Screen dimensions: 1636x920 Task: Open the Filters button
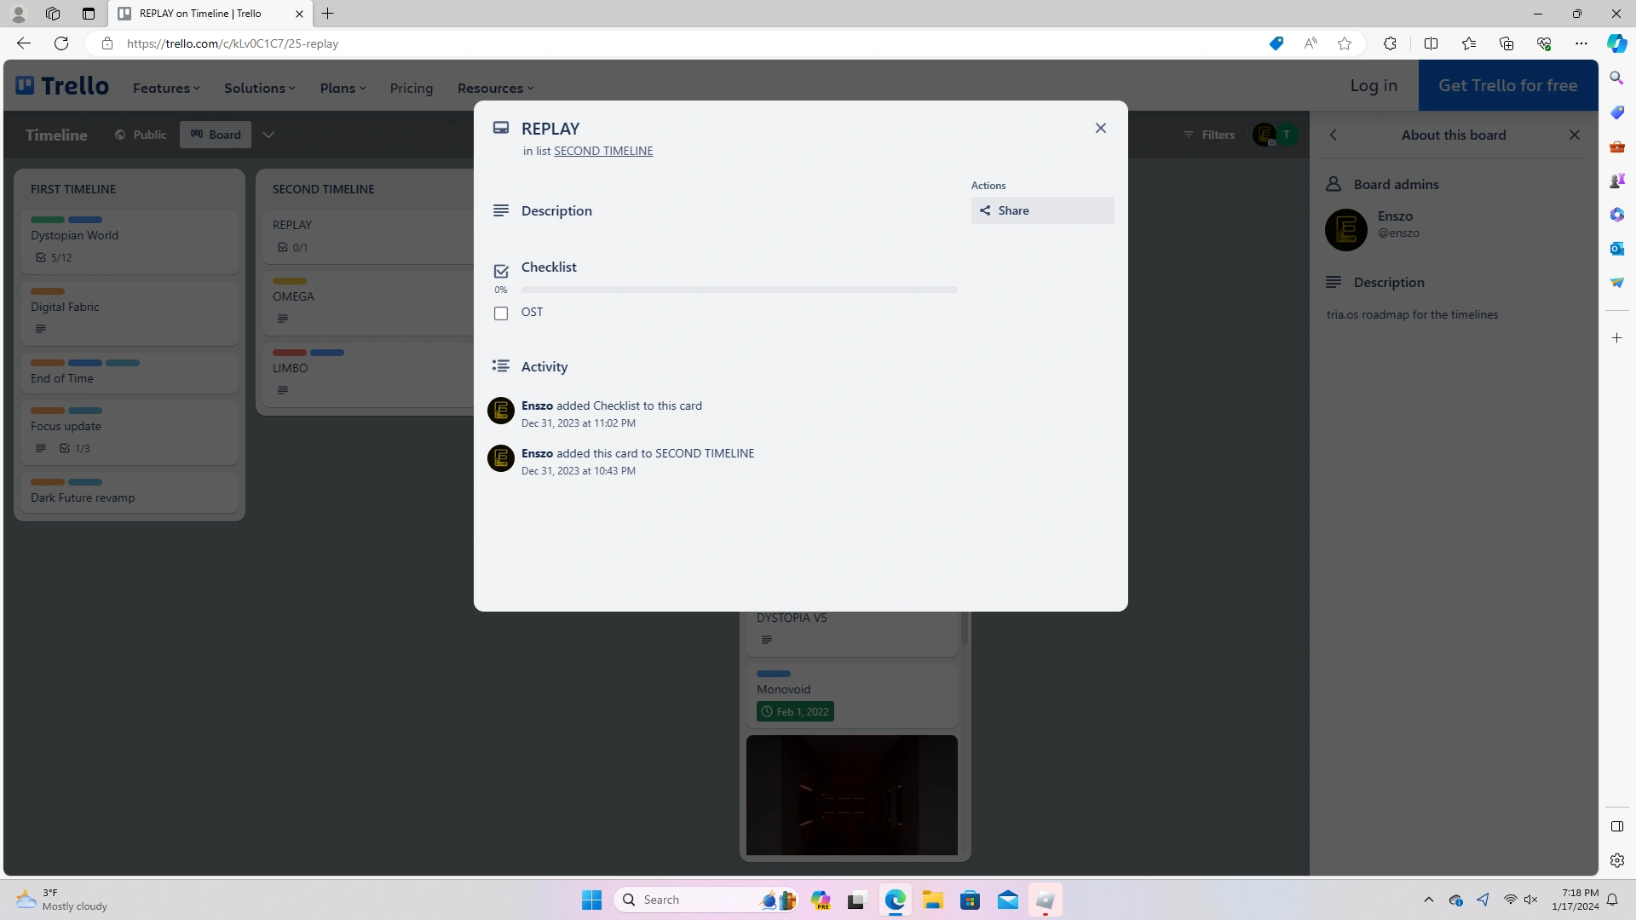click(1208, 135)
